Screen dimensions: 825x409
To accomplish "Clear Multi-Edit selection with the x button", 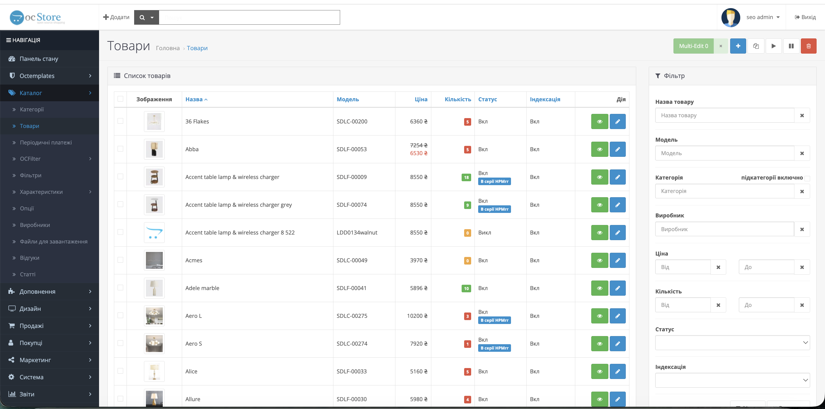I will click(721, 46).
